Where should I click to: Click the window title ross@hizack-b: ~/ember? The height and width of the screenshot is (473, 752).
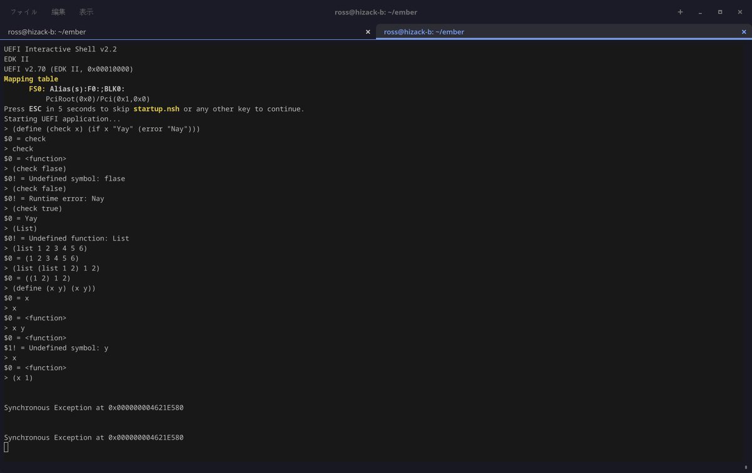[376, 12]
